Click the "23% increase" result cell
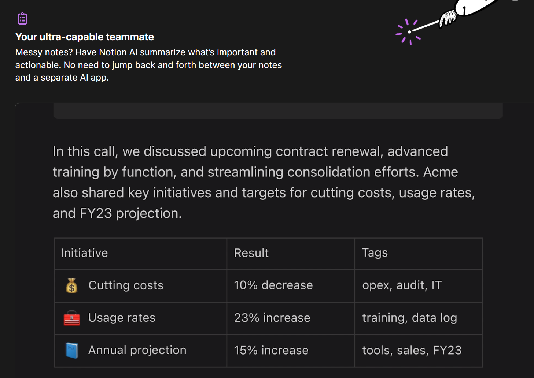 tap(272, 318)
